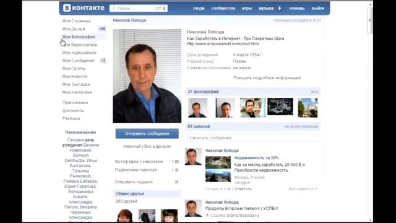This screenshot has width=396, height=223.
Task: Click the Отправить сообщение button
Action: point(147,134)
